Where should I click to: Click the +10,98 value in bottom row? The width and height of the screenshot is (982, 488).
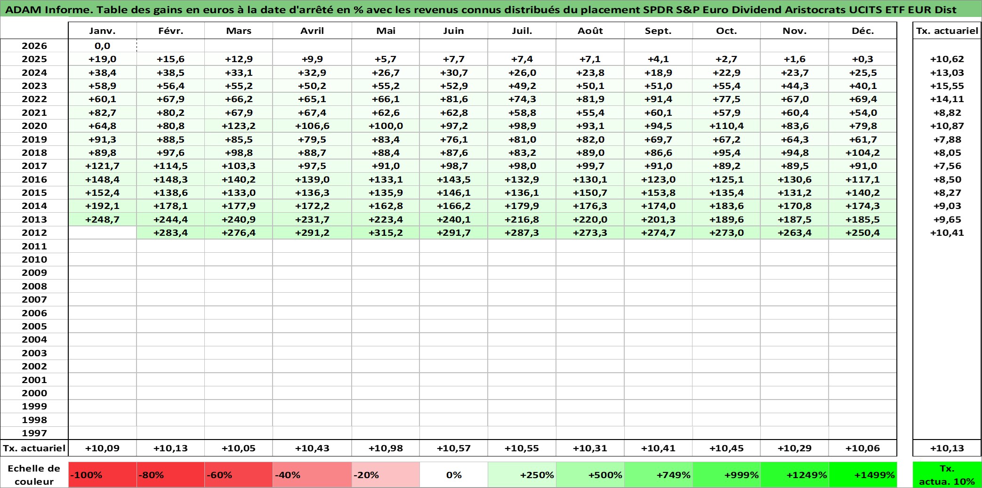tap(386, 448)
